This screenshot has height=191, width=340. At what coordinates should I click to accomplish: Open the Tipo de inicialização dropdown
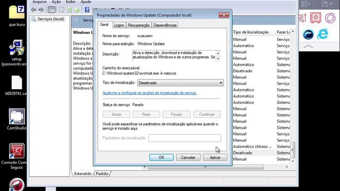point(181,83)
